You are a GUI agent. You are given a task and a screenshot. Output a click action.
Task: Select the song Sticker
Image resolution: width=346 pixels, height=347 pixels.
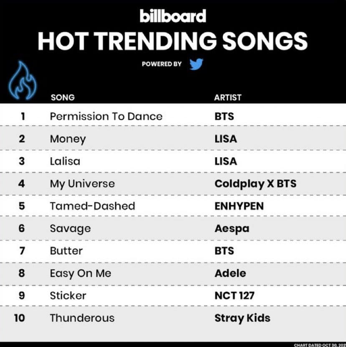point(68,296)
